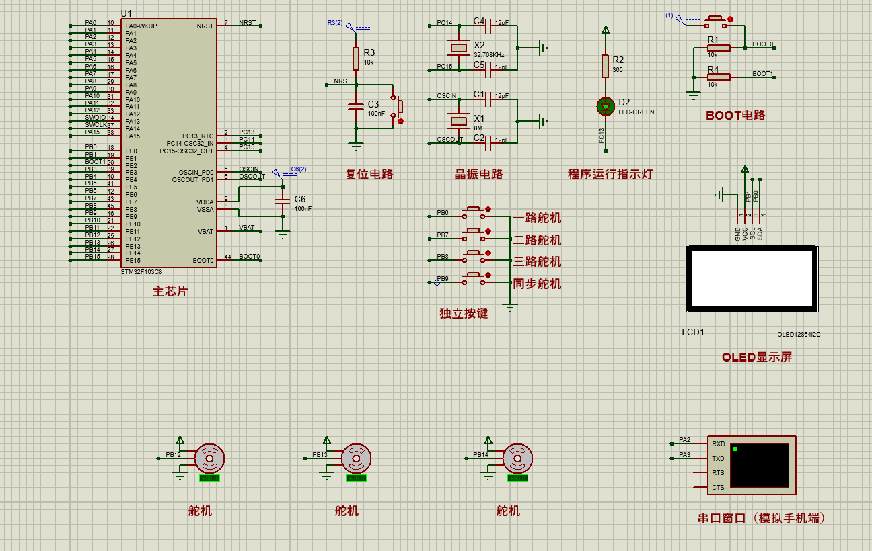
Task: Select resistor R3 in the reset circuit
Action: 356,59
